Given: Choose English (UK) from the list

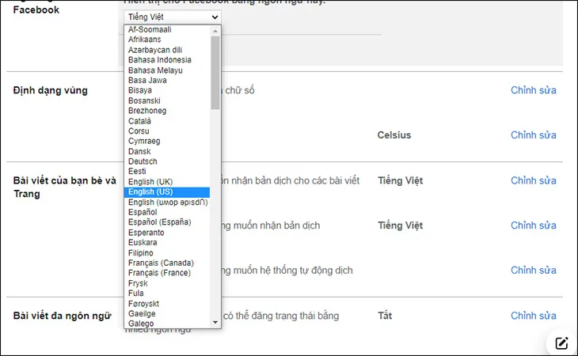Looking at the screenshot, I should [167, 182].
